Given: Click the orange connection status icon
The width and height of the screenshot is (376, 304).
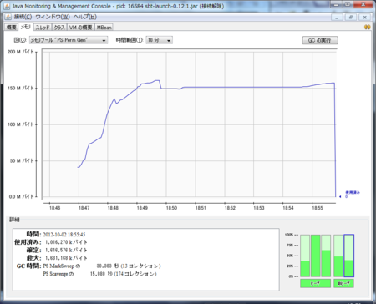Looking at the screenshot, I should tap(367, 27).
